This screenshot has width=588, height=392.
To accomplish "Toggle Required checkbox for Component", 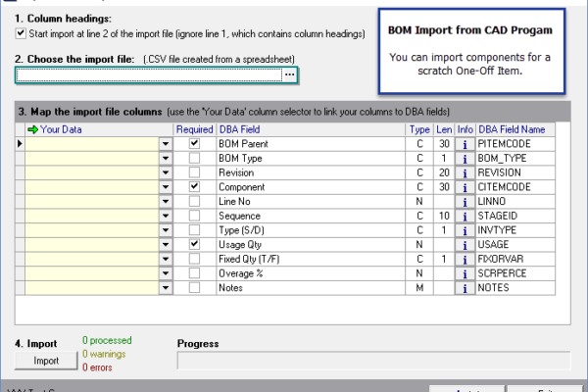I will click(194, 187).
